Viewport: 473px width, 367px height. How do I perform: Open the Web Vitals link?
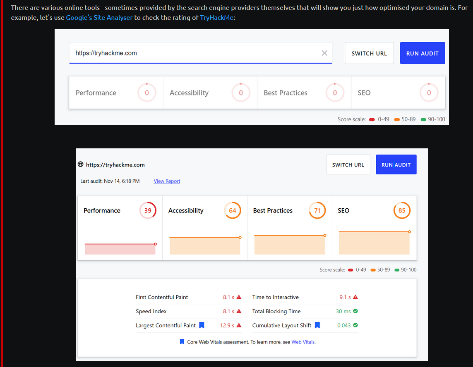point(303,342)
